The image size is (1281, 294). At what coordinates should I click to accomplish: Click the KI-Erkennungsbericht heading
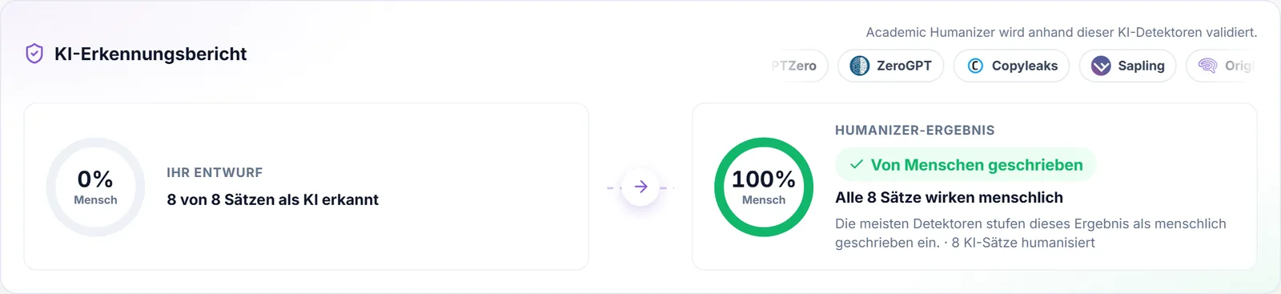click(151, 54)
